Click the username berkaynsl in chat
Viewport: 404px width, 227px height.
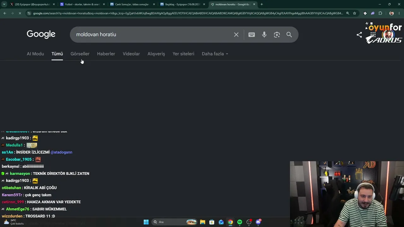pos(10,166)
